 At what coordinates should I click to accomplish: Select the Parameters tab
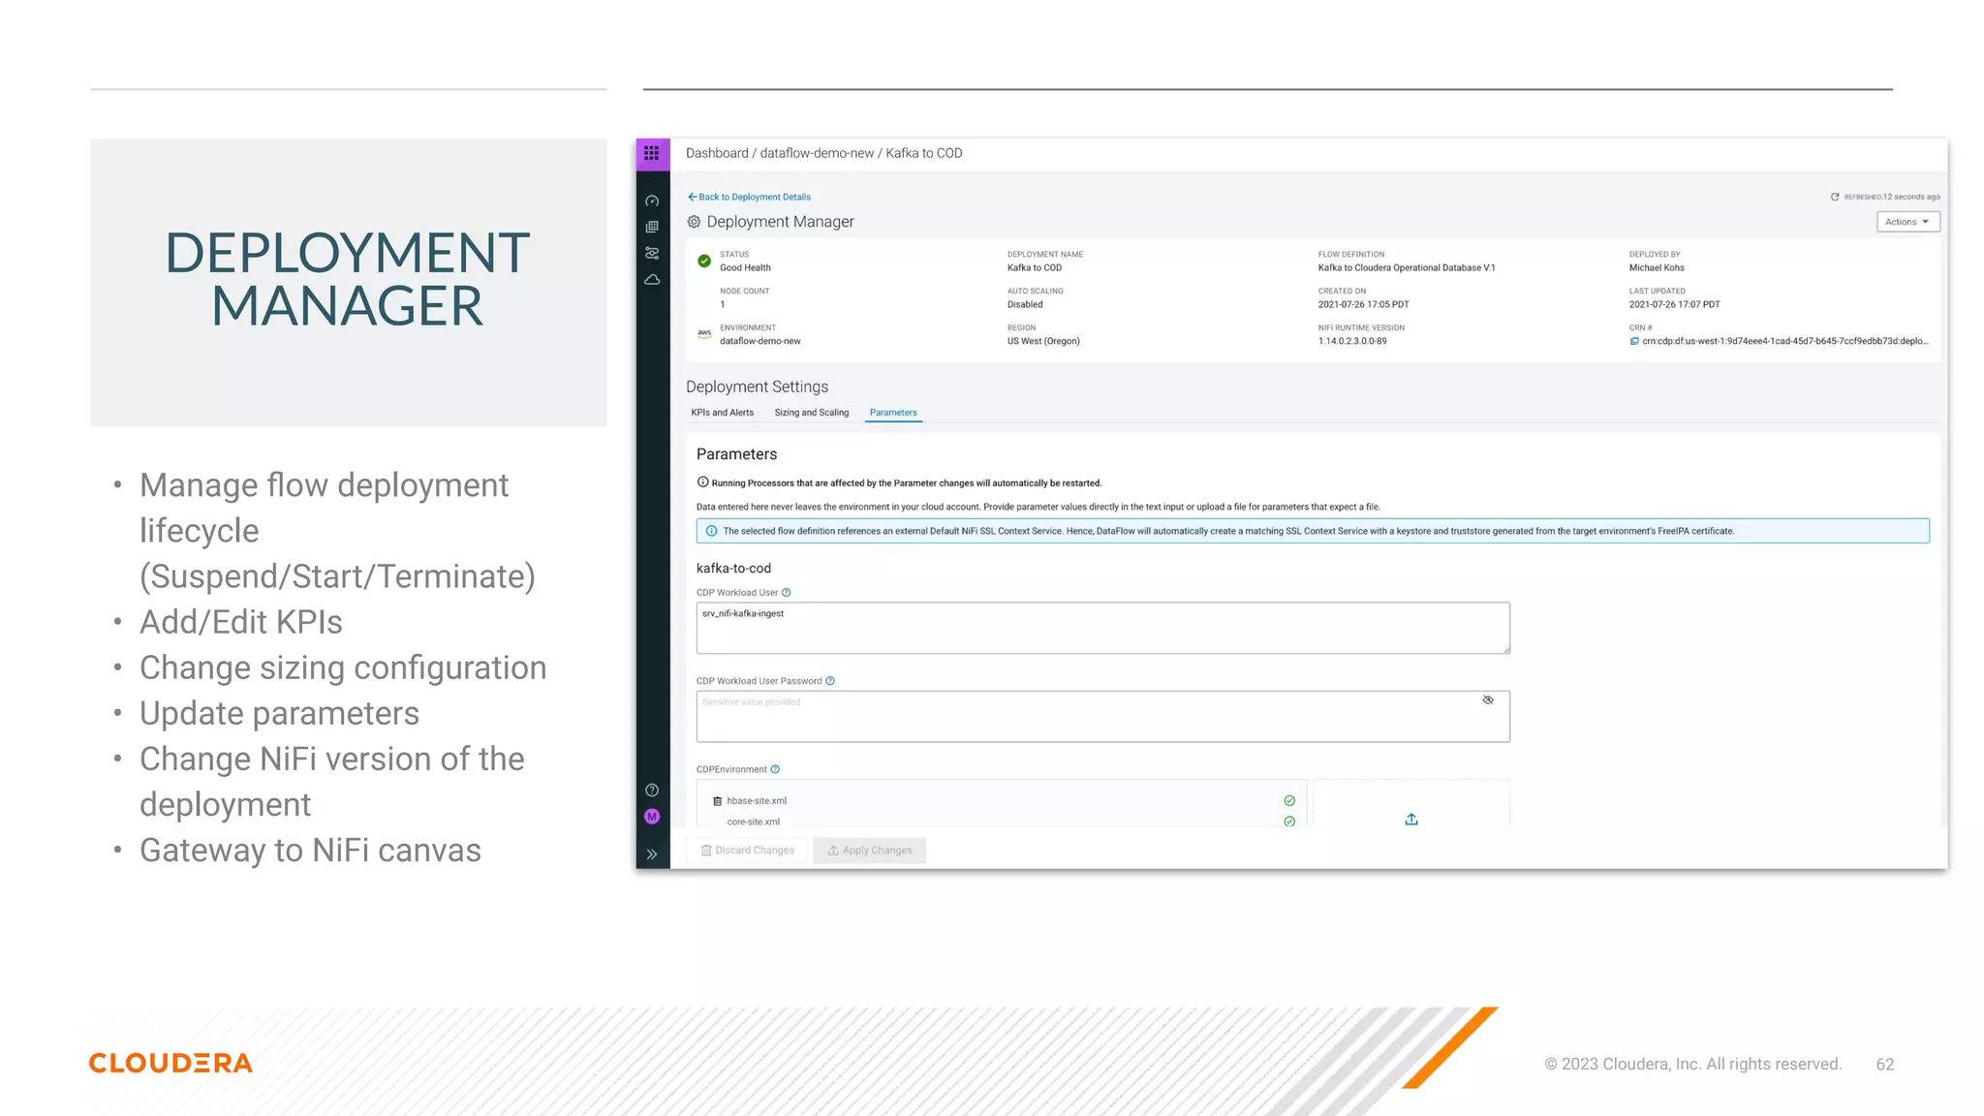tap(893, 413)
